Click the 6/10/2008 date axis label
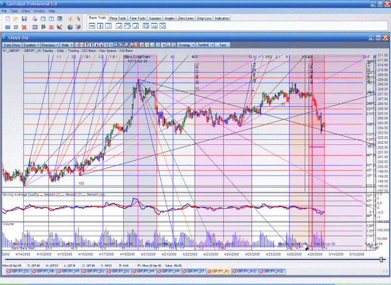Image resolution: width=391 pixels, height=285 pixels. (357, 254)
